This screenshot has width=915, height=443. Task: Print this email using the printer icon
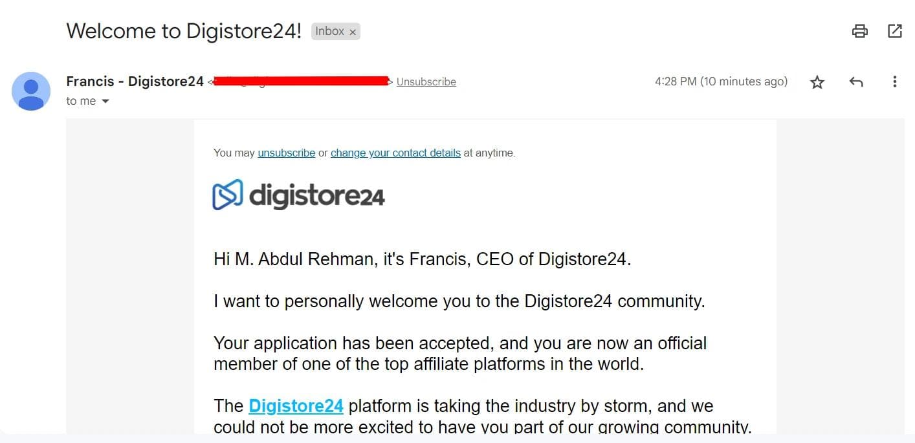[859, 31]
